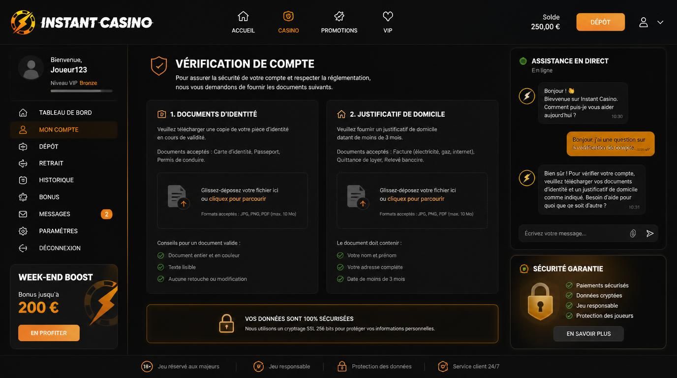677x378 pixels.
Task: Select Mon compte in sidebar
Action: tap(63, 130)
